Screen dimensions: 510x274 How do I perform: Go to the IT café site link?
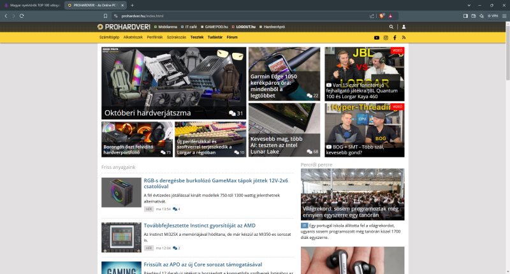[189, 27]
